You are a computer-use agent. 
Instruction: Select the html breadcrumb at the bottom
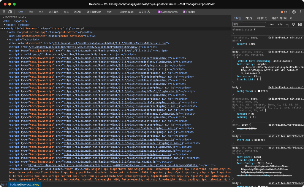(4, 184)
